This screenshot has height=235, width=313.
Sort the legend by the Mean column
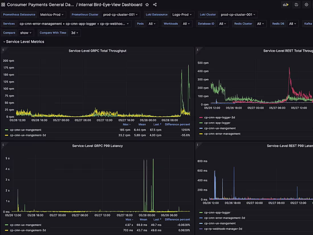142,124
